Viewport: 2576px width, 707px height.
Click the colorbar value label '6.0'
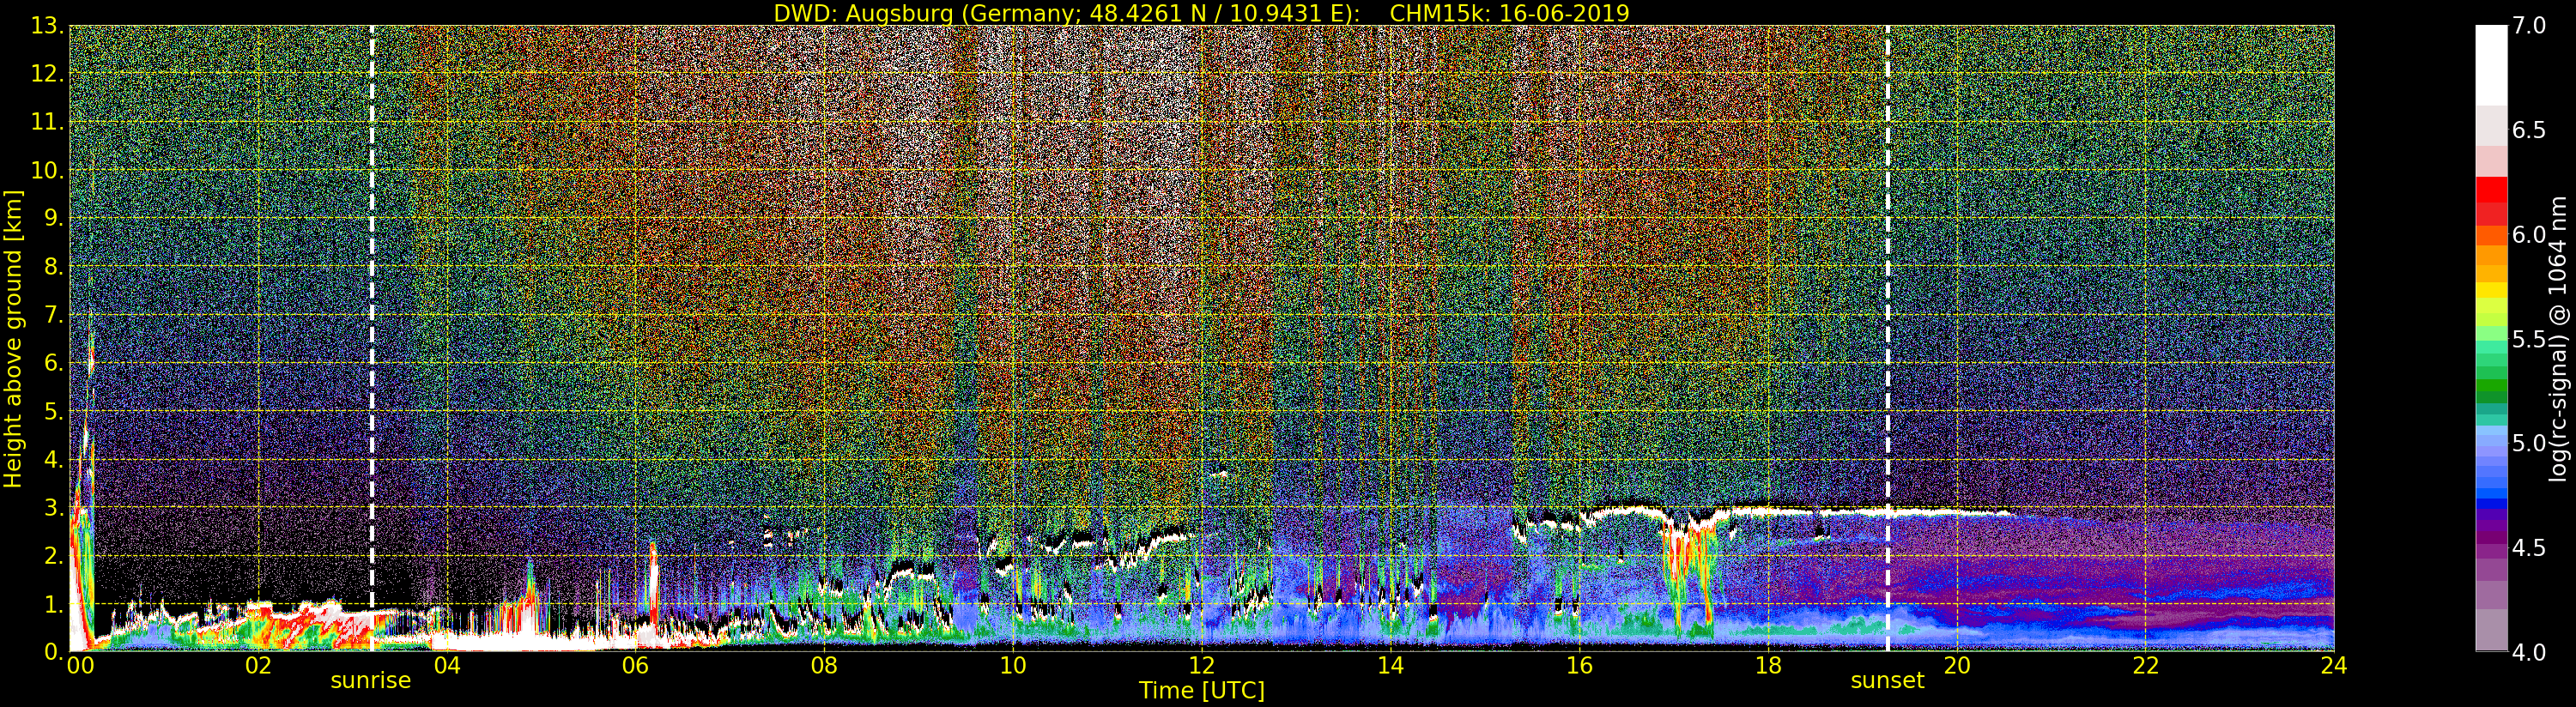[x=2529, y=235]
